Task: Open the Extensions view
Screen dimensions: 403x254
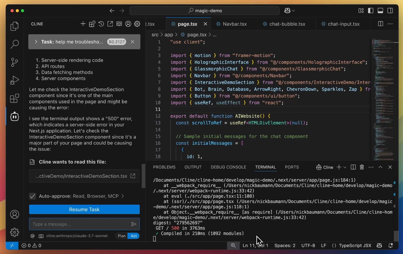Action: 14,98
